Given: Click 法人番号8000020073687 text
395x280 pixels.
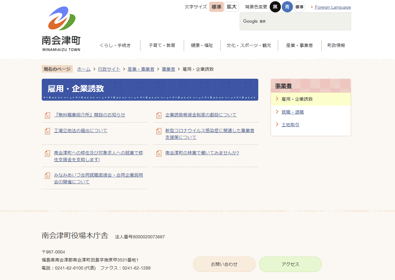Looking at the screenshot, I should (140, 237).
